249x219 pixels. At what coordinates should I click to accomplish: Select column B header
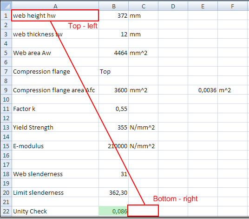pos(113,6)
